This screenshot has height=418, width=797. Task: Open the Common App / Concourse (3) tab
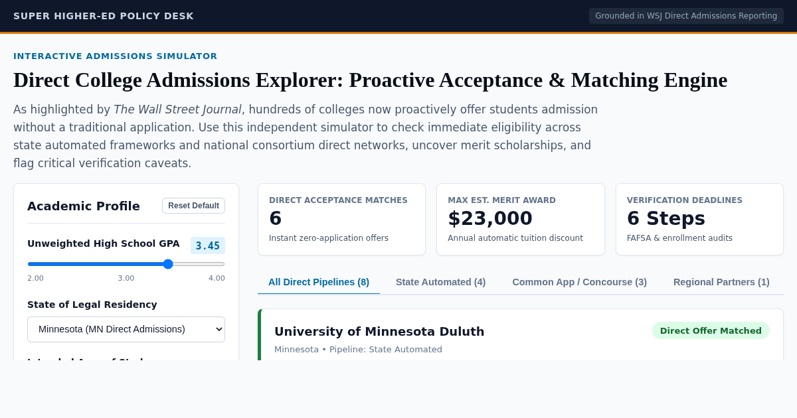point(580,282)
